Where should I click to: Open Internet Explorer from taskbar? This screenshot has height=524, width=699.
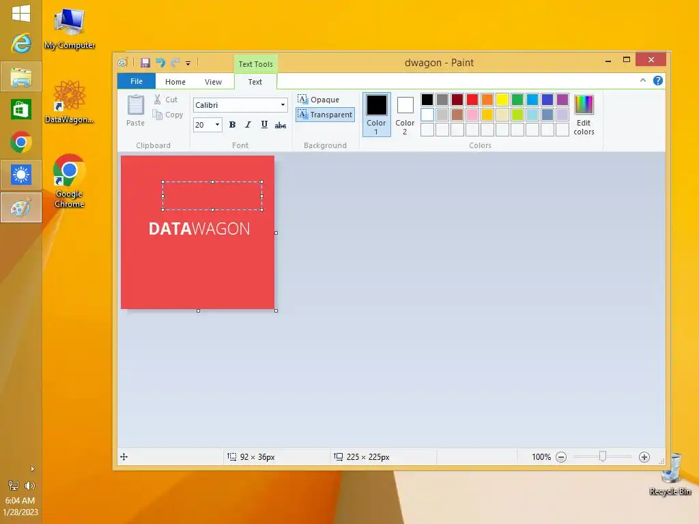coord(21,43)
